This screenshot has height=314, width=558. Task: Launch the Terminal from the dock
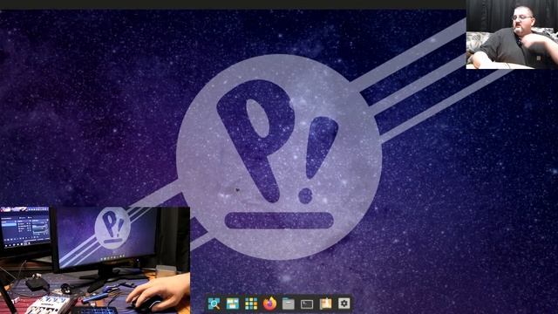click(307, 304)
